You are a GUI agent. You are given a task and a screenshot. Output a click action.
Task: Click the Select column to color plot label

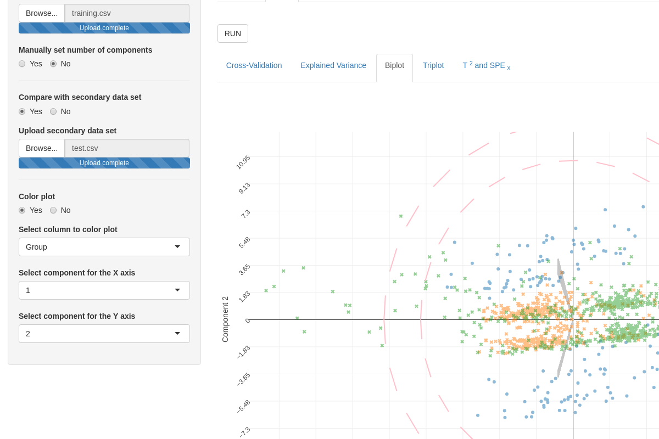[68, 229]
